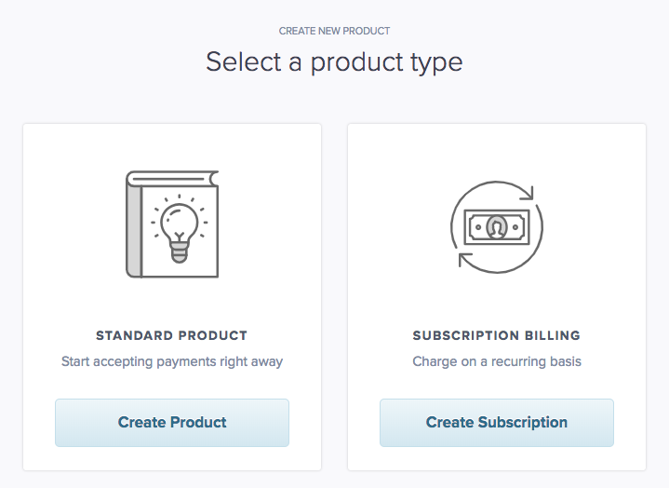The height and width of the screenshot is (488, 669).
Task: Click the page edges atop the book icon
Action: pyautogui.click(x=174, y=179)
